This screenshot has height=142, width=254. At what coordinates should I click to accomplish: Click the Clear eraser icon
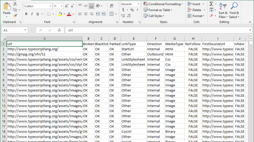pyautogui.click(x=212, y=16)
